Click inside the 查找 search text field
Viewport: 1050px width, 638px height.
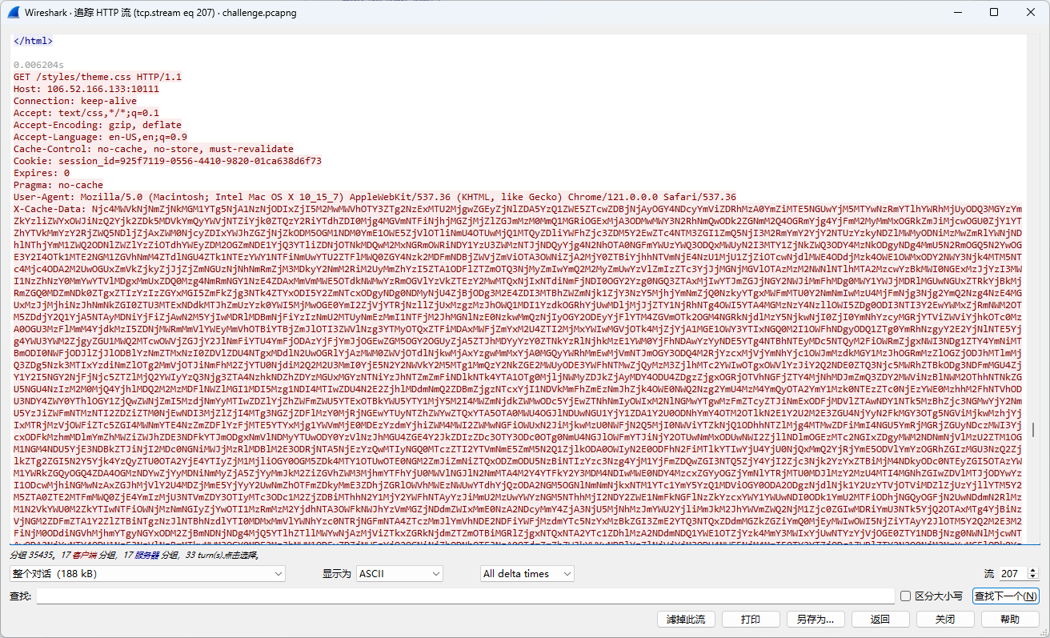[x=464, y=596]
